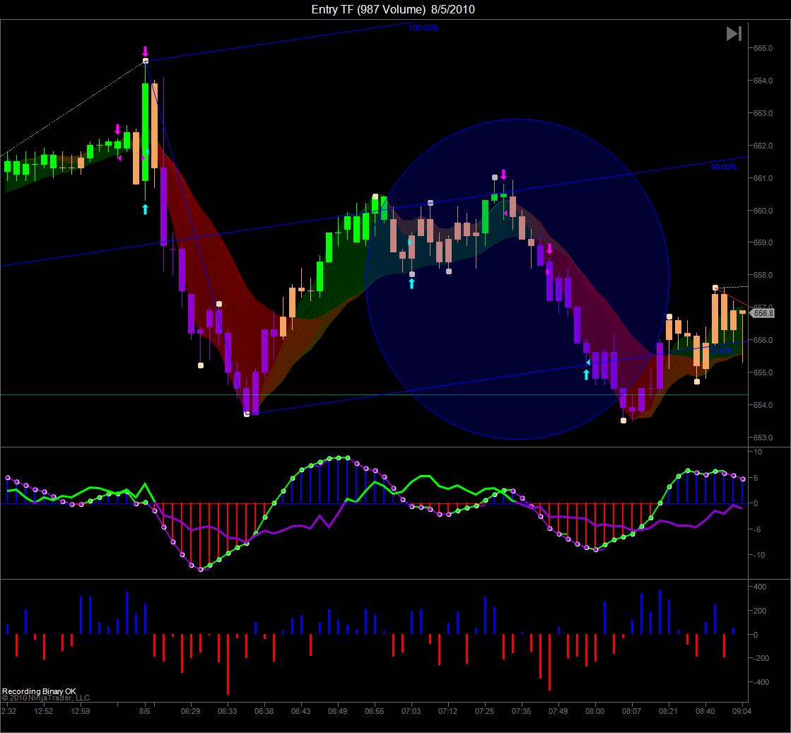Click the 06:55 time axis label
Viewport: 791px width, 733px height.
(375, 711)
